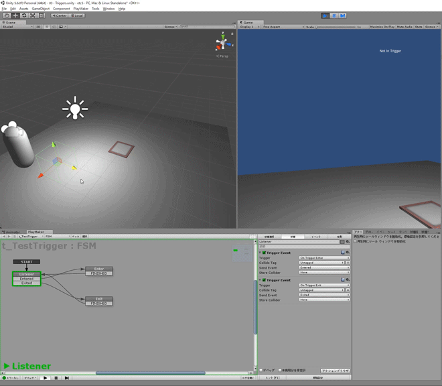The image size is (442, 386).
Task: Select the Rotate tool in toolbar
Action: click(x=24, y=15)
